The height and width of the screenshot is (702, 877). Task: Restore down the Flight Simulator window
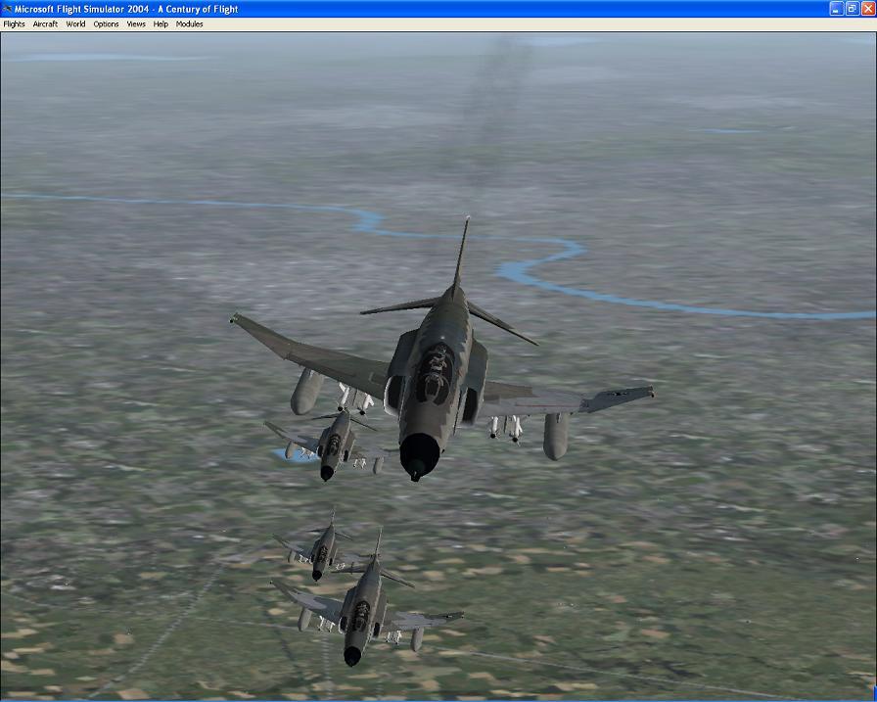[853, 9]
